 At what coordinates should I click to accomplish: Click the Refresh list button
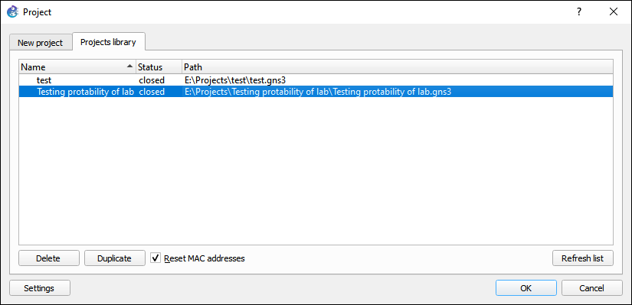(x=583, y=258)
